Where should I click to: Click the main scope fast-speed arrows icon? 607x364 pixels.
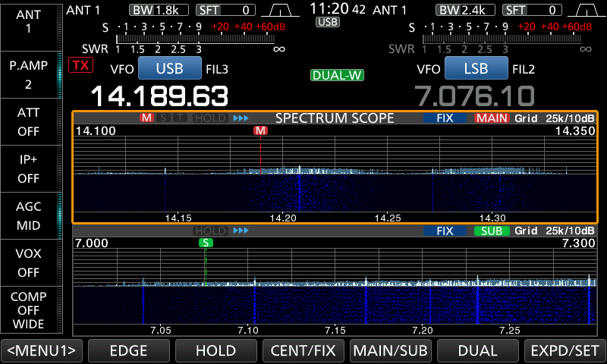241,118
